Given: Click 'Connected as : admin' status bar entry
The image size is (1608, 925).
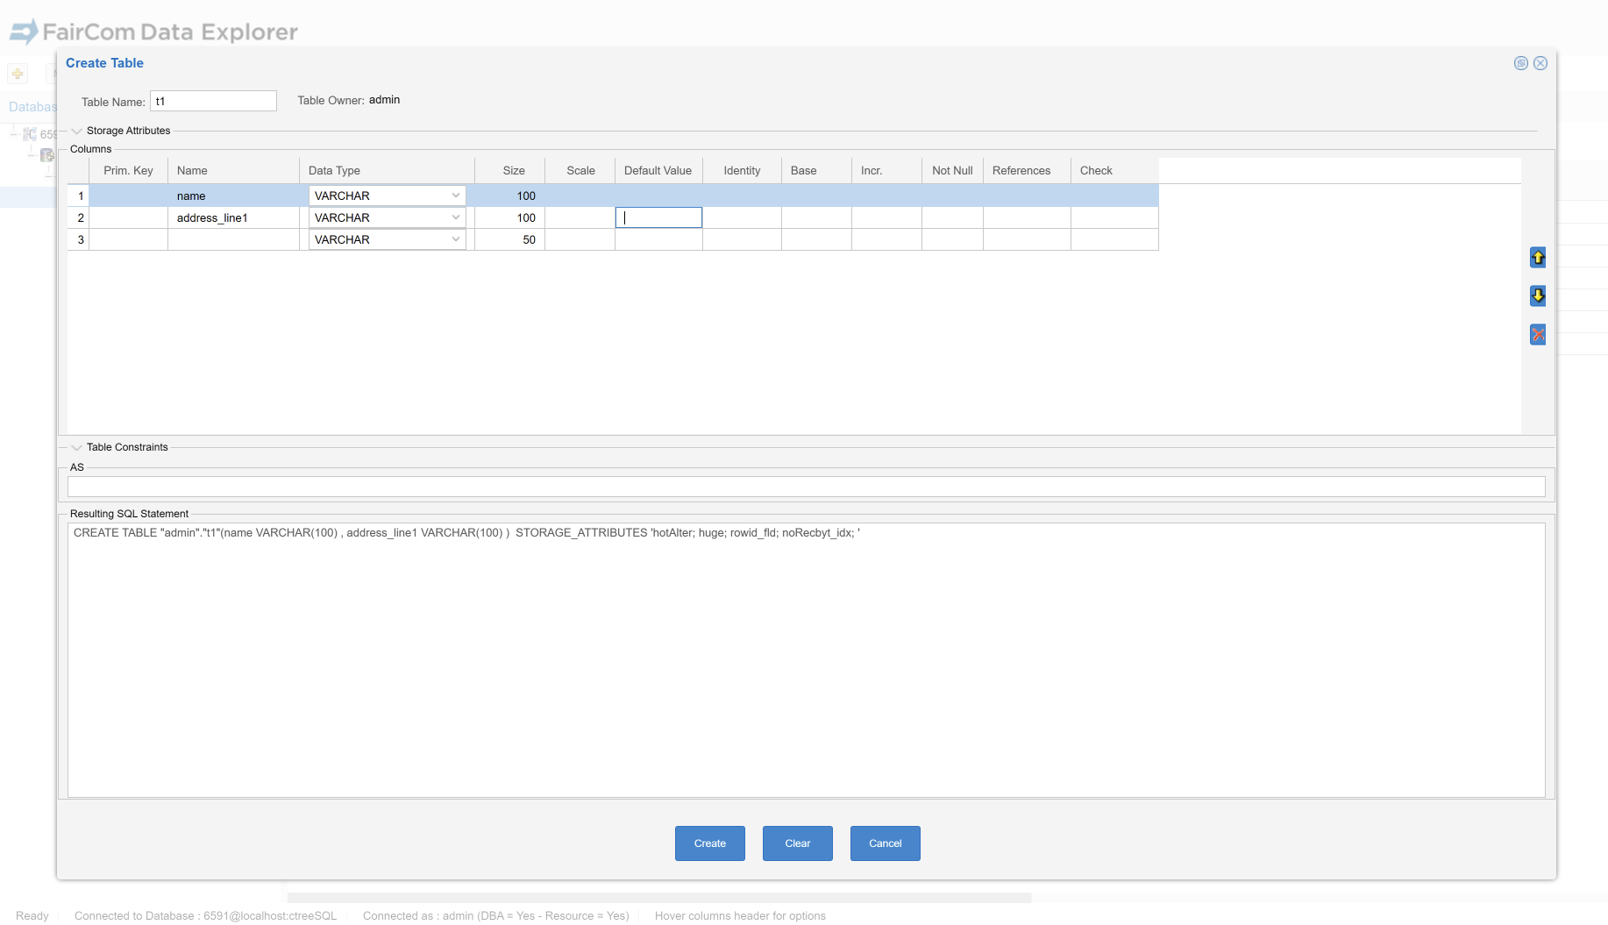Looking at the screenshot, I should click(496, 915).
